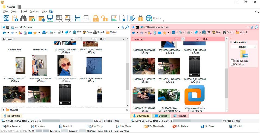Enable the Hide subtabs checkbox

(x=232, y=61)
